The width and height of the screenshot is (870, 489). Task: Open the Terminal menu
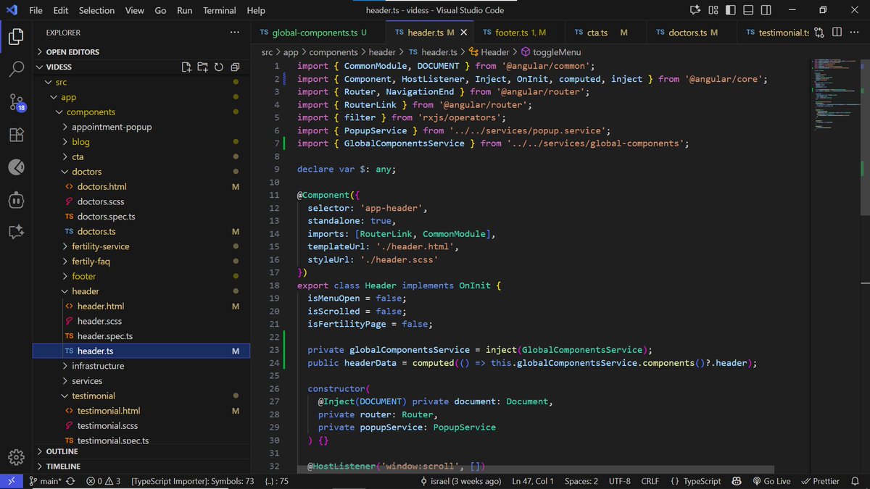tap(220, 10)
